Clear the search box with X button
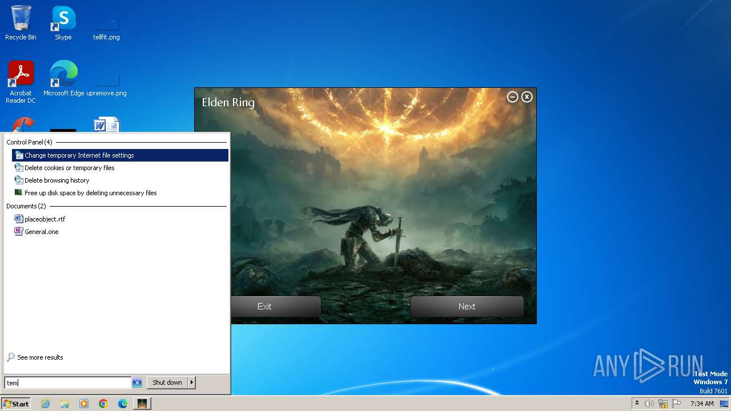Screen dimensions: 731x411 pyautogui.click(x=137, y=383)
